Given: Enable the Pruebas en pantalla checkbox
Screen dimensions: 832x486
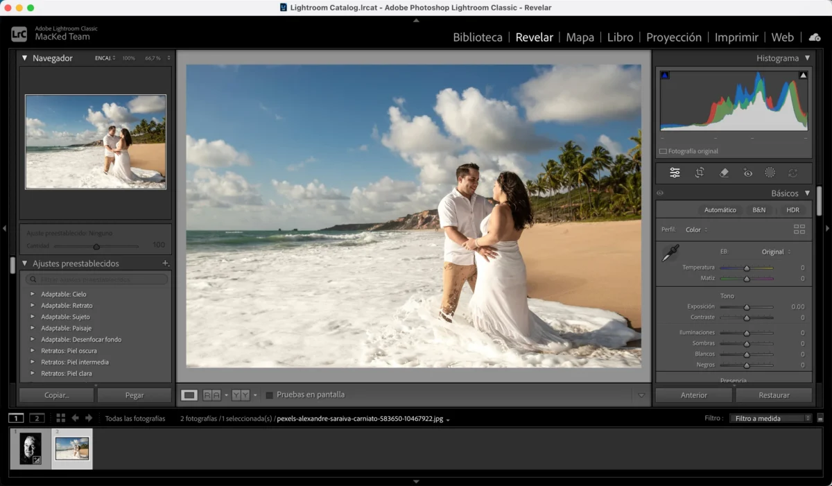Looking at the screenshot, I should tap(270, 395).
